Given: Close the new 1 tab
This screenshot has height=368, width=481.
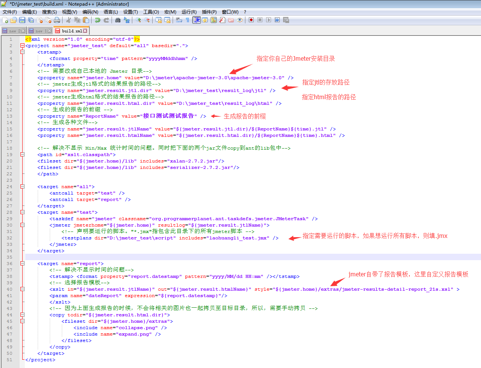Looking at the screenshot, I should click(x=50, y=31).
